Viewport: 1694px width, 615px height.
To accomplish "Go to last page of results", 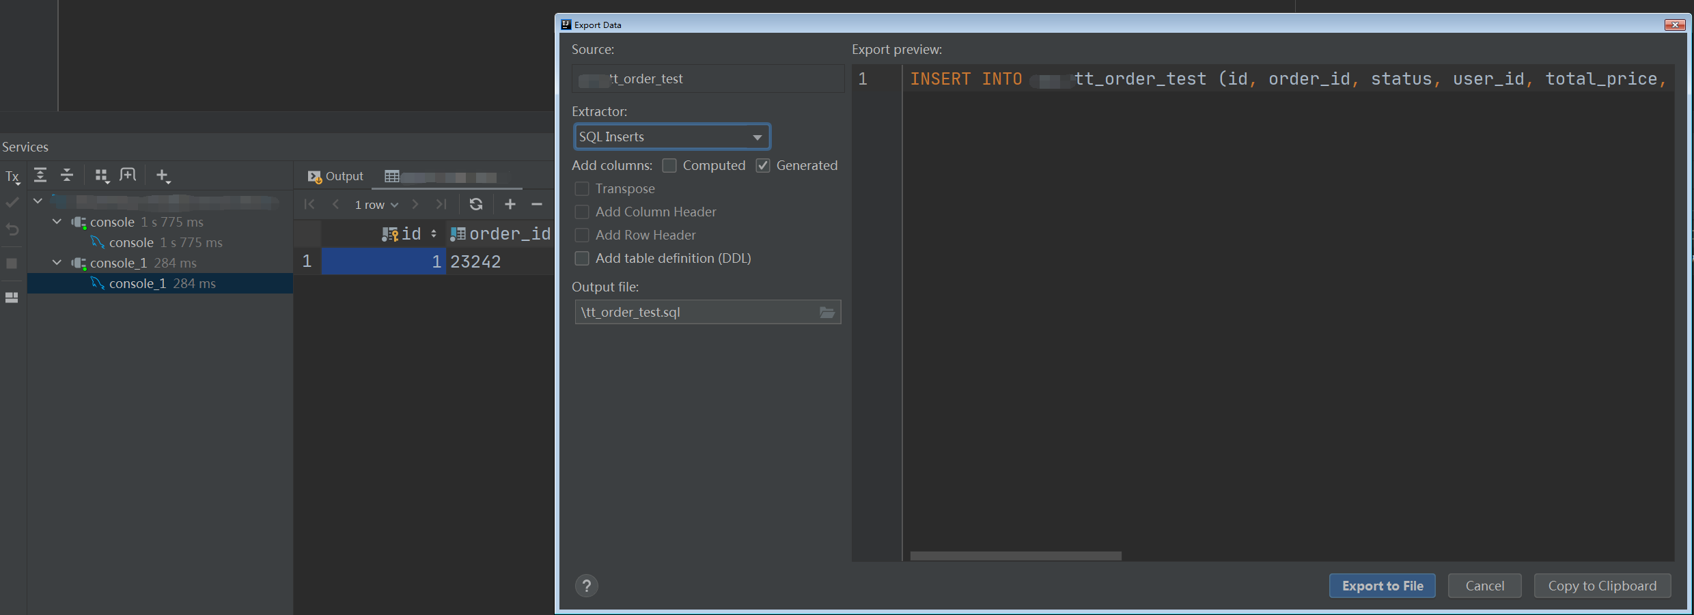I will (441, 204).
